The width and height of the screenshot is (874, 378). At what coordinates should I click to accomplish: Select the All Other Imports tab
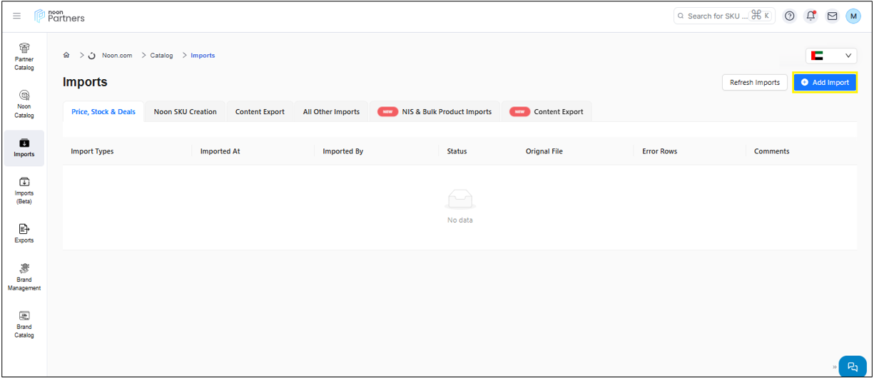[331, 111]
